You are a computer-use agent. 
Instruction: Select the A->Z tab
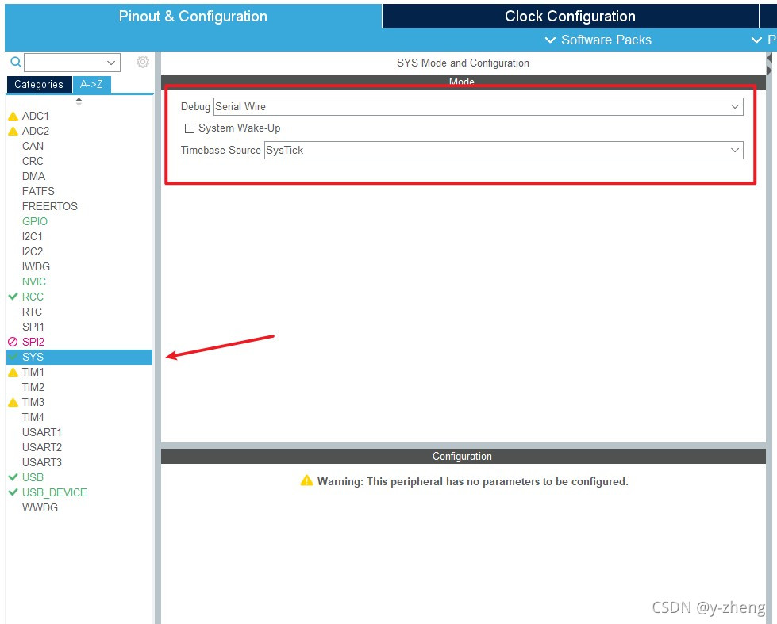click(92, 84)
